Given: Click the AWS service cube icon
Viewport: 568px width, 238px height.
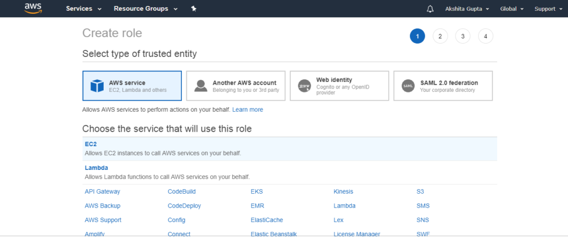Looking at the screenshot, I should tap(97, 86).
